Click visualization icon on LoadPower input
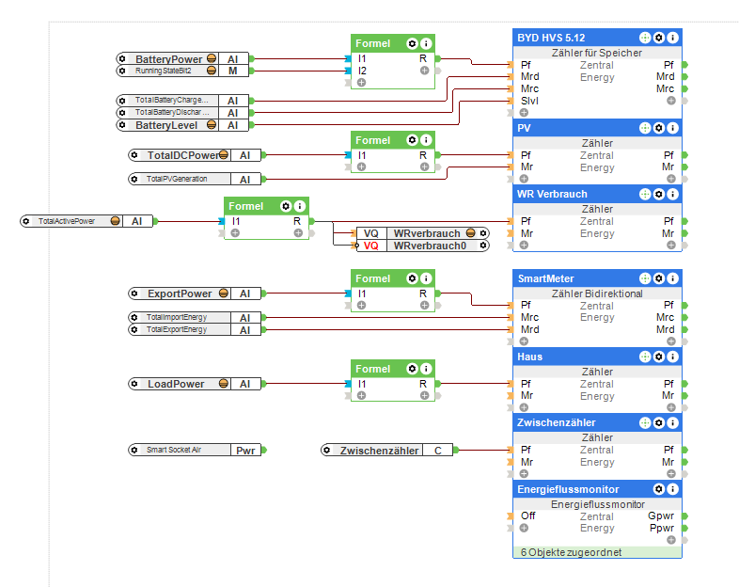Screen dimensions: 739x587 pos(224,384)
